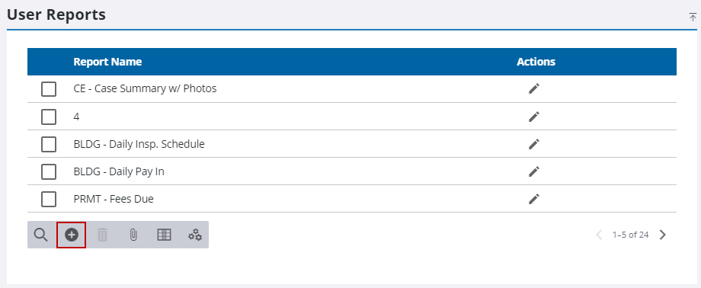Open attachments with the paperclip icon
The width and height of the screenshot is (701, 288).
coord(133,235)
